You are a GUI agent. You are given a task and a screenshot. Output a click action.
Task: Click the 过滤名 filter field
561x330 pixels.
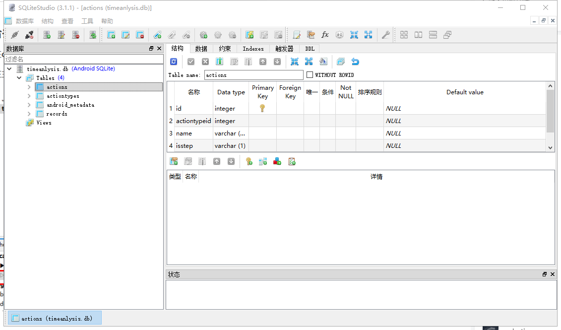[x=84, y=59]
